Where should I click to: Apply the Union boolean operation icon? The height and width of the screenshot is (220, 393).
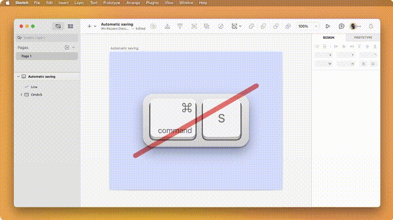point(251,26)
